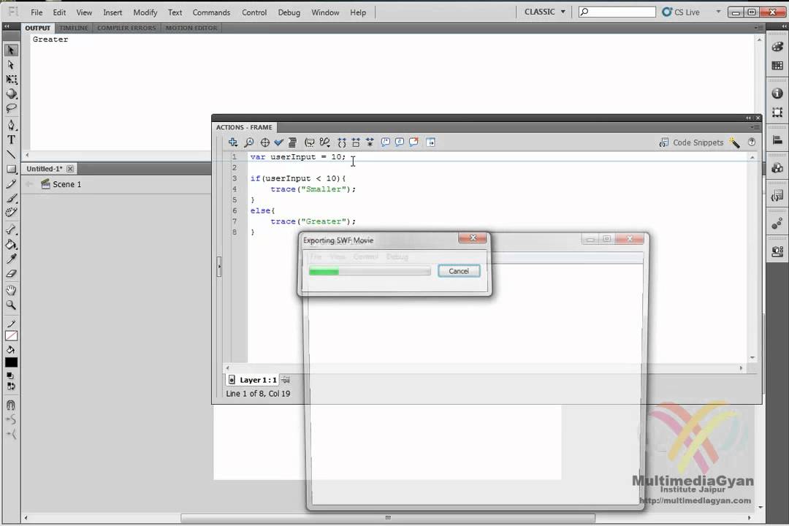Viewport: 789px width, 526px height.
Task: Apply block comment to code
Action: coord(386,142)
